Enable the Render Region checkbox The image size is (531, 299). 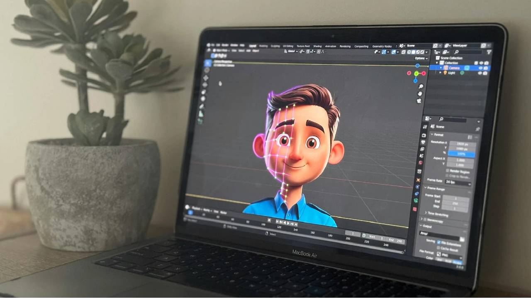coord(448,171)
